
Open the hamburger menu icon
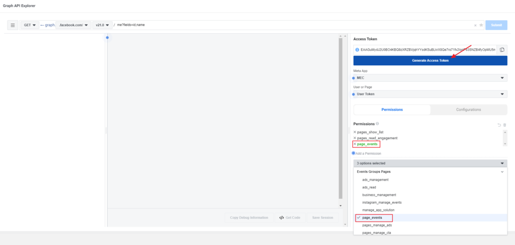click(13, 25)
